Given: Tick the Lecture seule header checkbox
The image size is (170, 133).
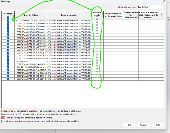Looking at the screenshot, I should point(97,18).
